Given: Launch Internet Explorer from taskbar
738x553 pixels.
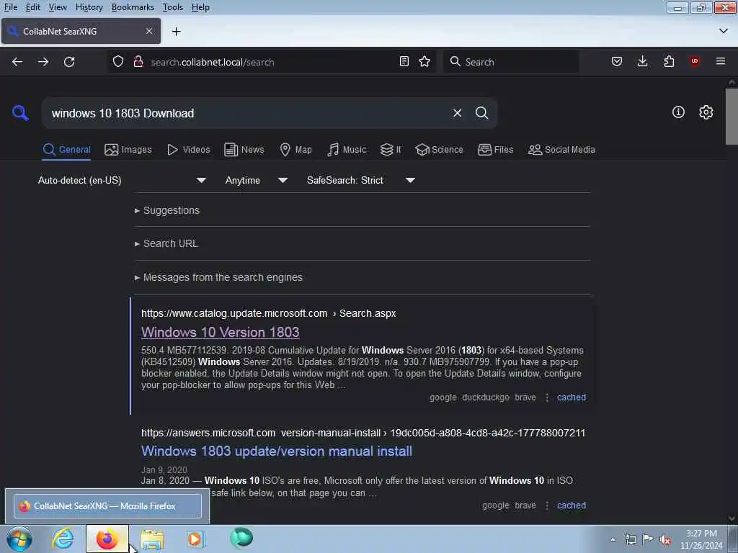Looking at the screenshot, I should (x=63, y=539).
